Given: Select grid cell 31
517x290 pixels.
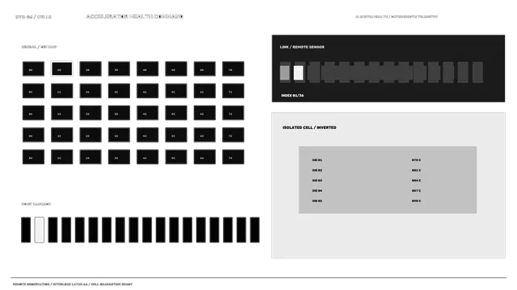Looking at the screenshot, I should pos(119,91).
